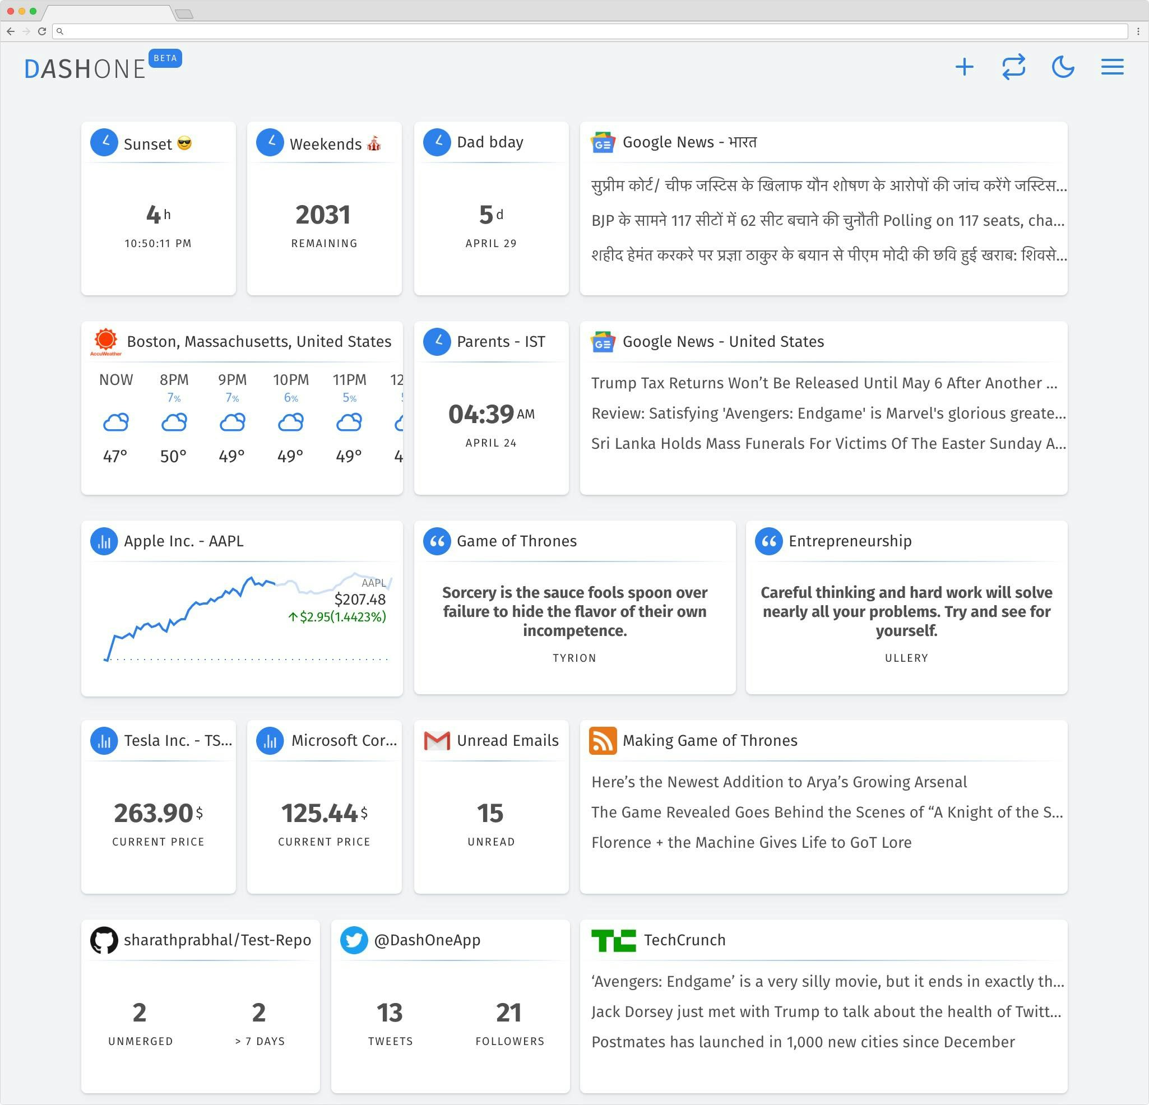Screen dimensions: 1149x1105
Task: Click the browser back arrow
Action: [11, 31]
